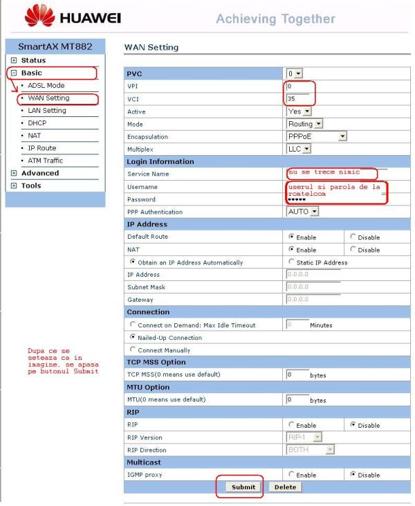Click the Username input field
The image size is (415, 506).
tap(337, 187)
